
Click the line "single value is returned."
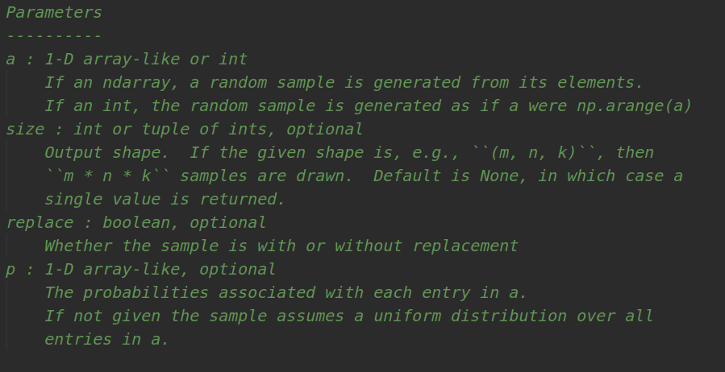tap(165, 200)
